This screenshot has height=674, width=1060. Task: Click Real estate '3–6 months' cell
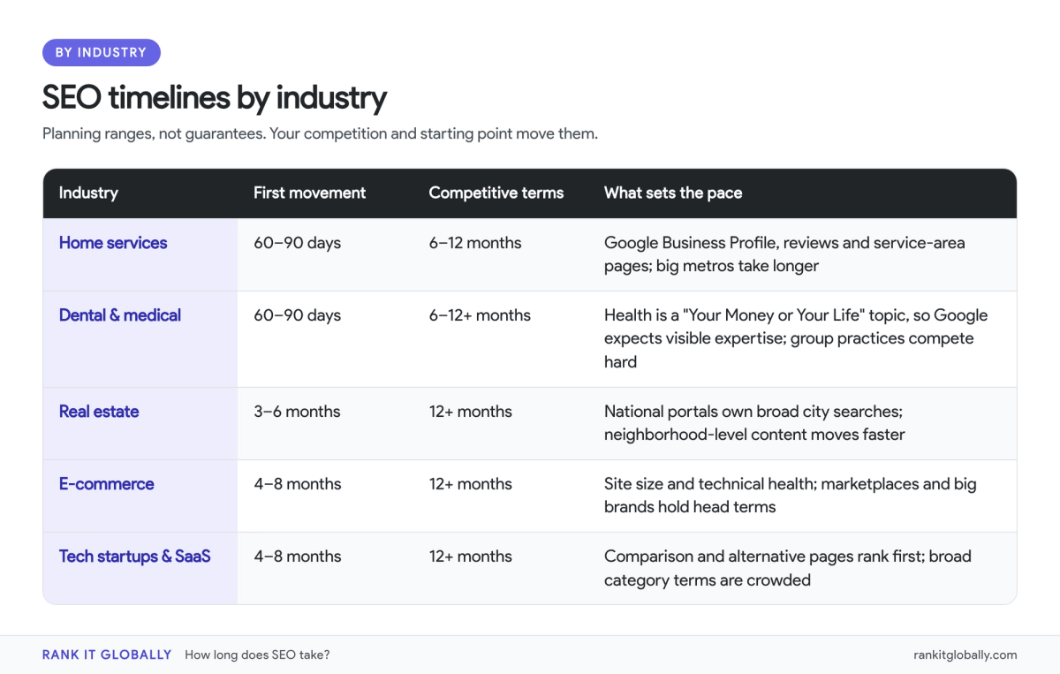[297, 412]
